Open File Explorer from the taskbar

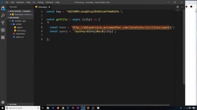(48, 108)
